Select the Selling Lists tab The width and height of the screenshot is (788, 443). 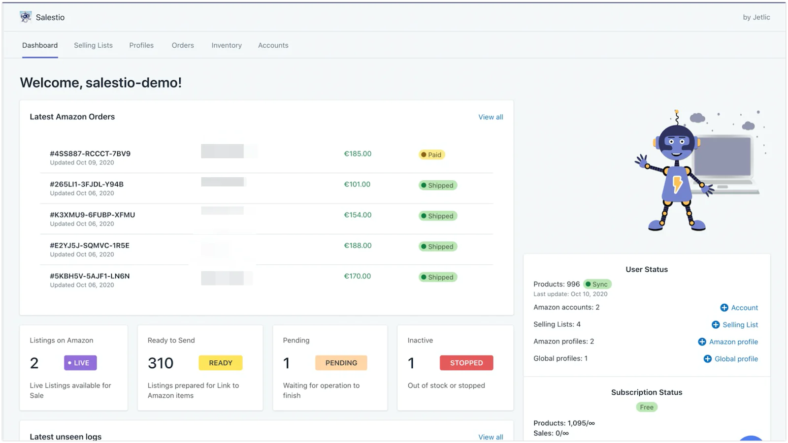tap(93, 45)
